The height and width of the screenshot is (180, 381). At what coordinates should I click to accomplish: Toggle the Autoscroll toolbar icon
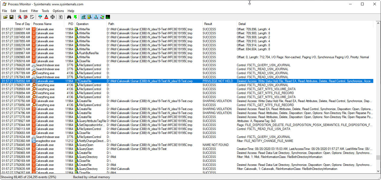pos(26,17)
